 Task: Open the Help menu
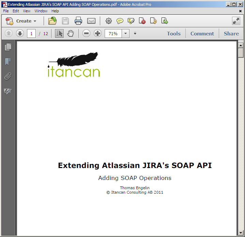pos(55,11)
